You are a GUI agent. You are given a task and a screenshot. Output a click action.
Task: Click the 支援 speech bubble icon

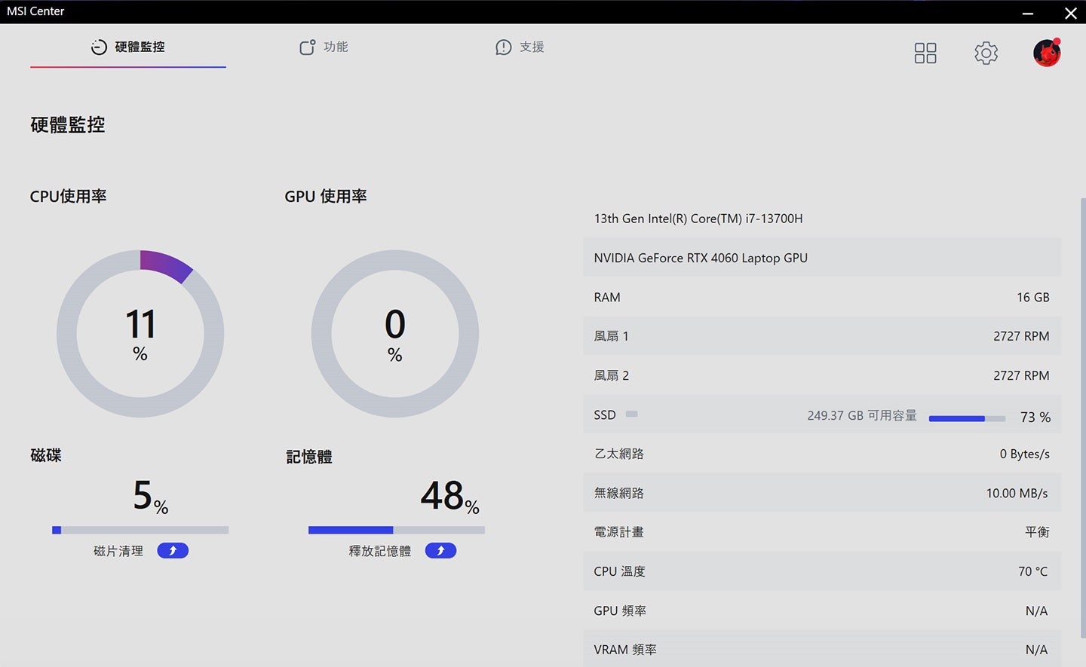click(x=503, y=47)
